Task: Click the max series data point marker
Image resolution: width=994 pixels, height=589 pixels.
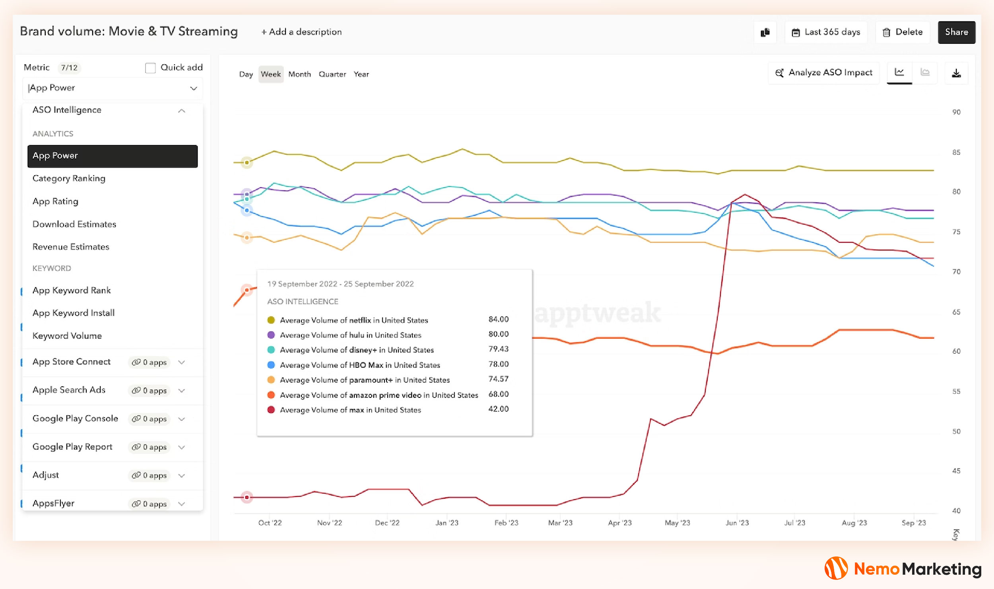Action: pos(247,497)
